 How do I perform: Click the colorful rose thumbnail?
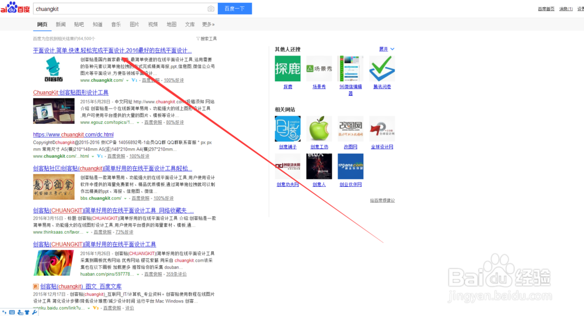[54, 263]
